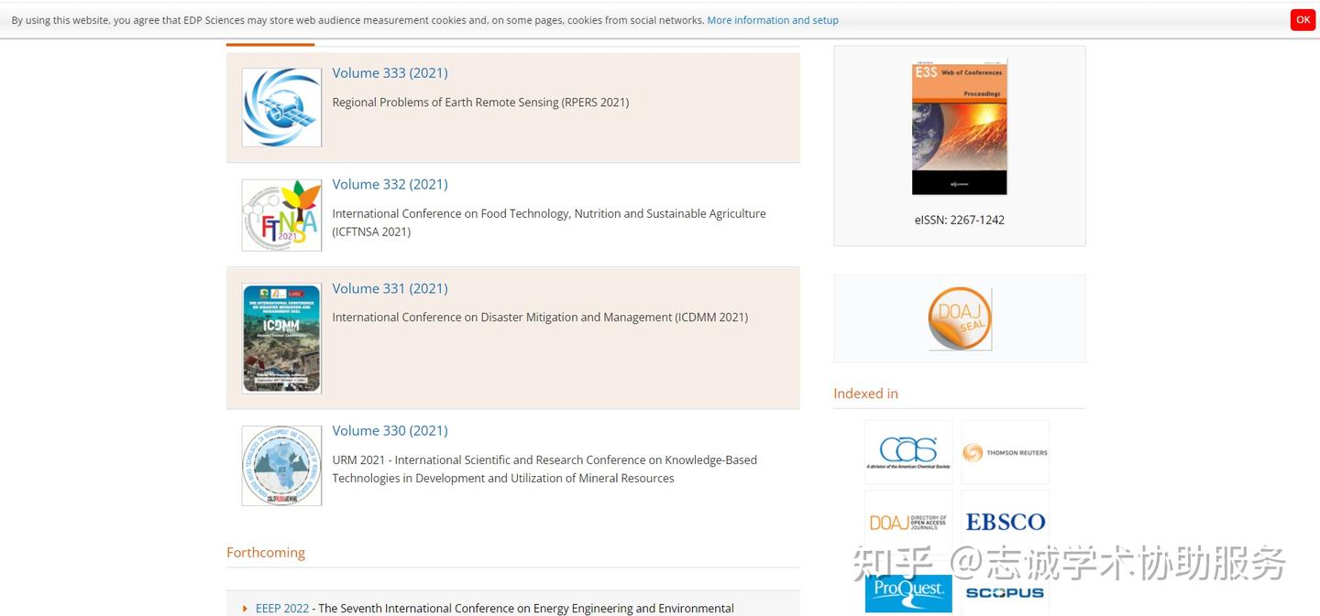The height and width of the screenshot is (616, 1320).
Task: Dismiss the cookie notice with OK
Action: [1303, 19]
